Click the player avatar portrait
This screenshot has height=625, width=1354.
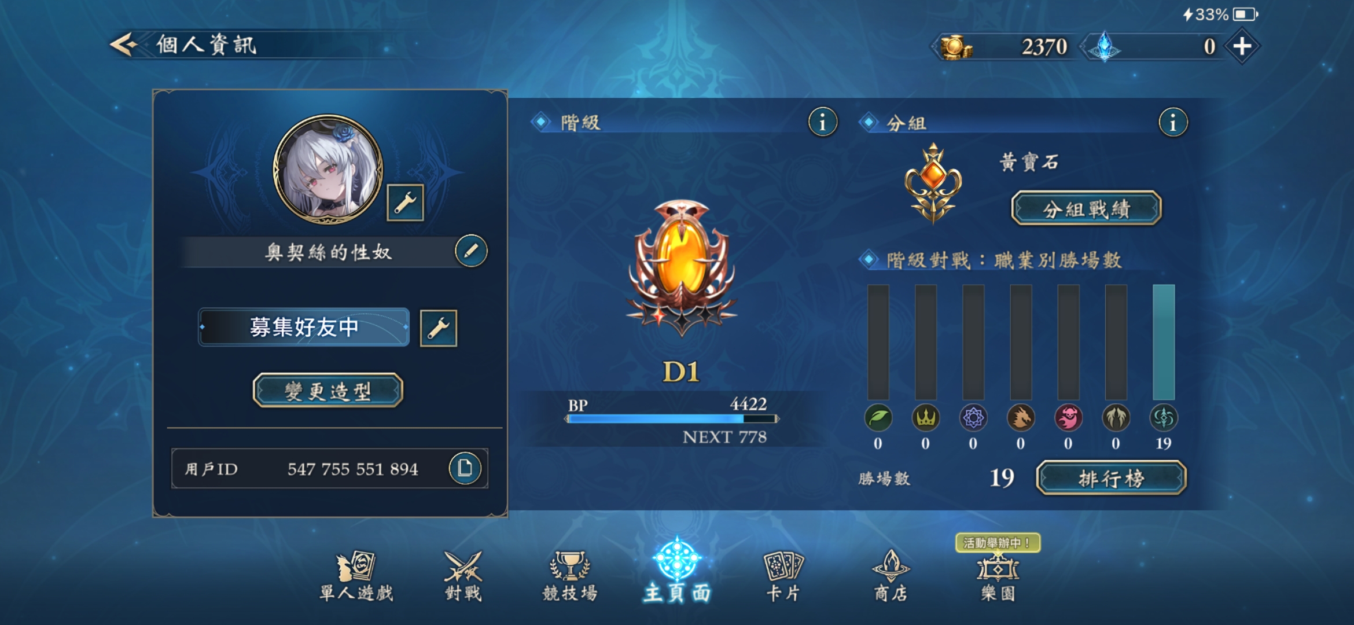coord(328,170)
